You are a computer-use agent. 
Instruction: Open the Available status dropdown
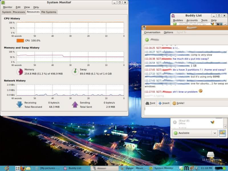click(195, 133)
